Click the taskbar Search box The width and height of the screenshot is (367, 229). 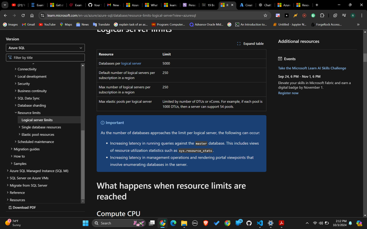point(119,223)
